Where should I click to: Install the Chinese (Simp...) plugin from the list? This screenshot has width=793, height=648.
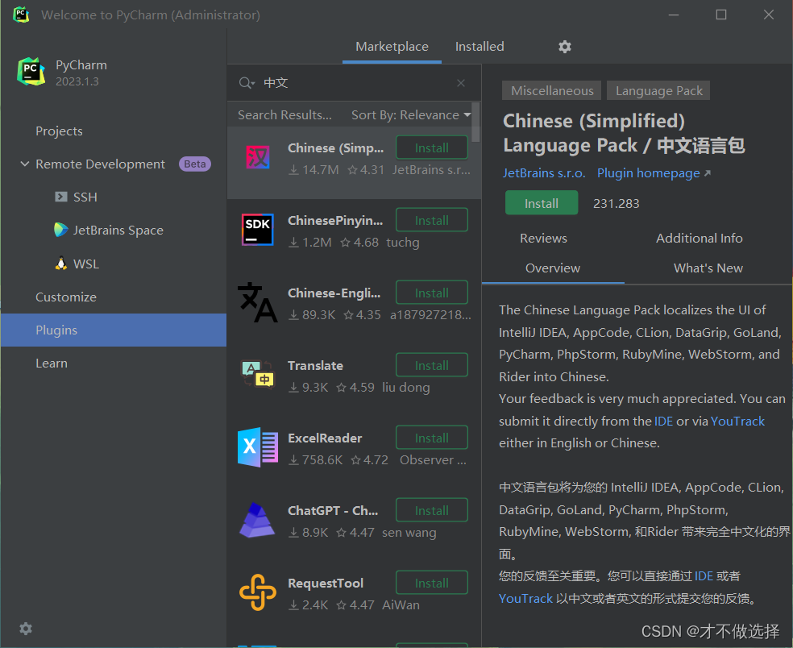[x=432, y=147]
